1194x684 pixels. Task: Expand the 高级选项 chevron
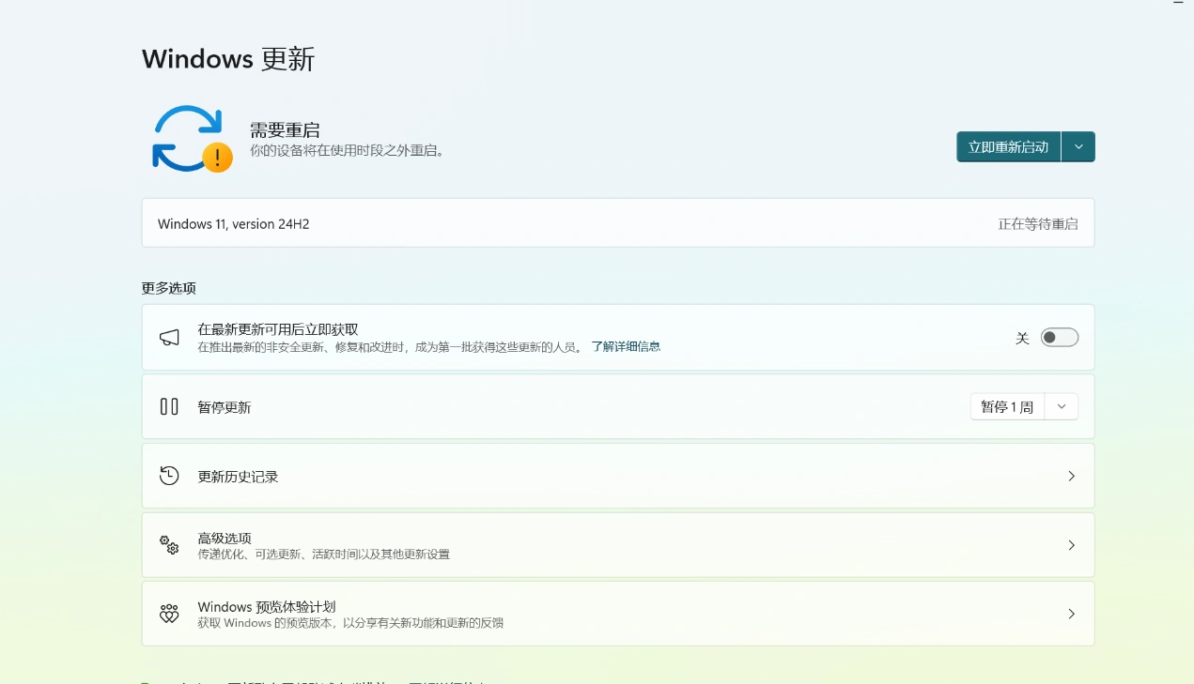[x=1071, y=544]
